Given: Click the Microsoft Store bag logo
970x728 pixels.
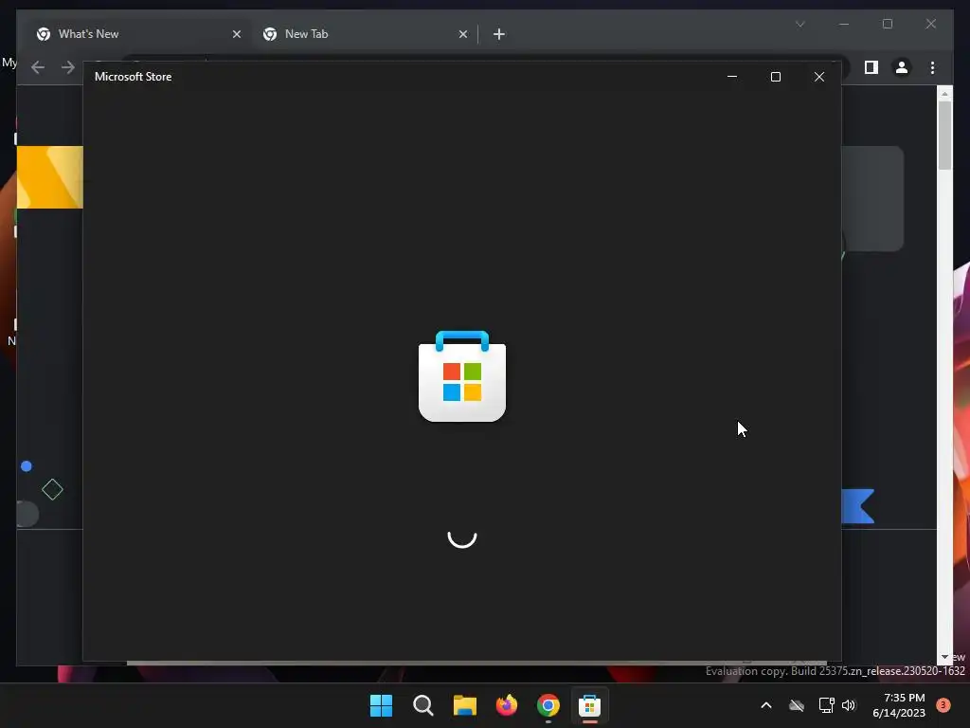Looking at the screenshot, I should tap(462, 376).
